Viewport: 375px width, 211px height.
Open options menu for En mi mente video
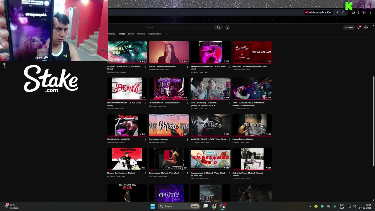pyautogui.click(x=187, y=139)
